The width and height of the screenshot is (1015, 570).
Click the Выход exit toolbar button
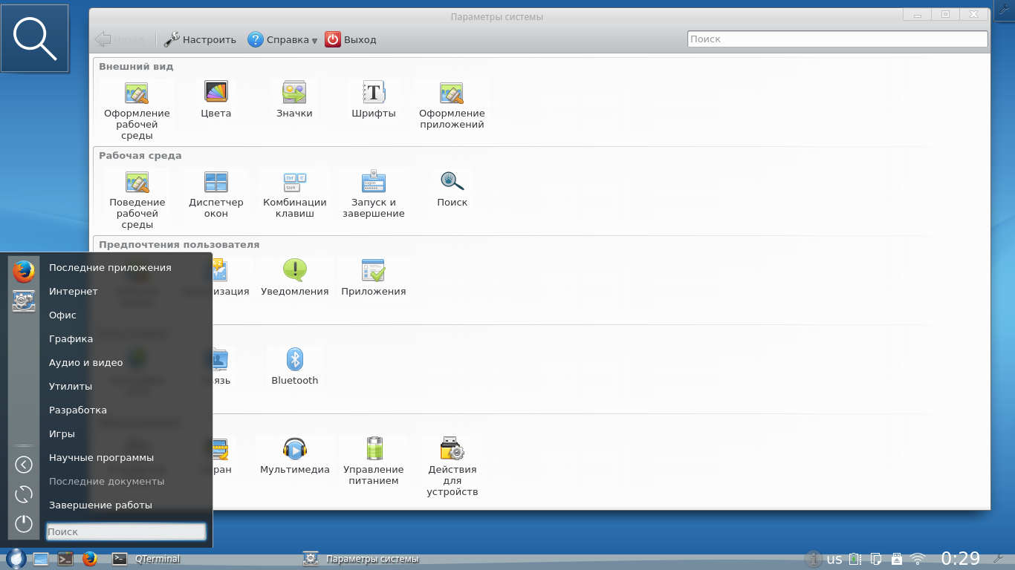pyautogui.click(x=351, y=39)
